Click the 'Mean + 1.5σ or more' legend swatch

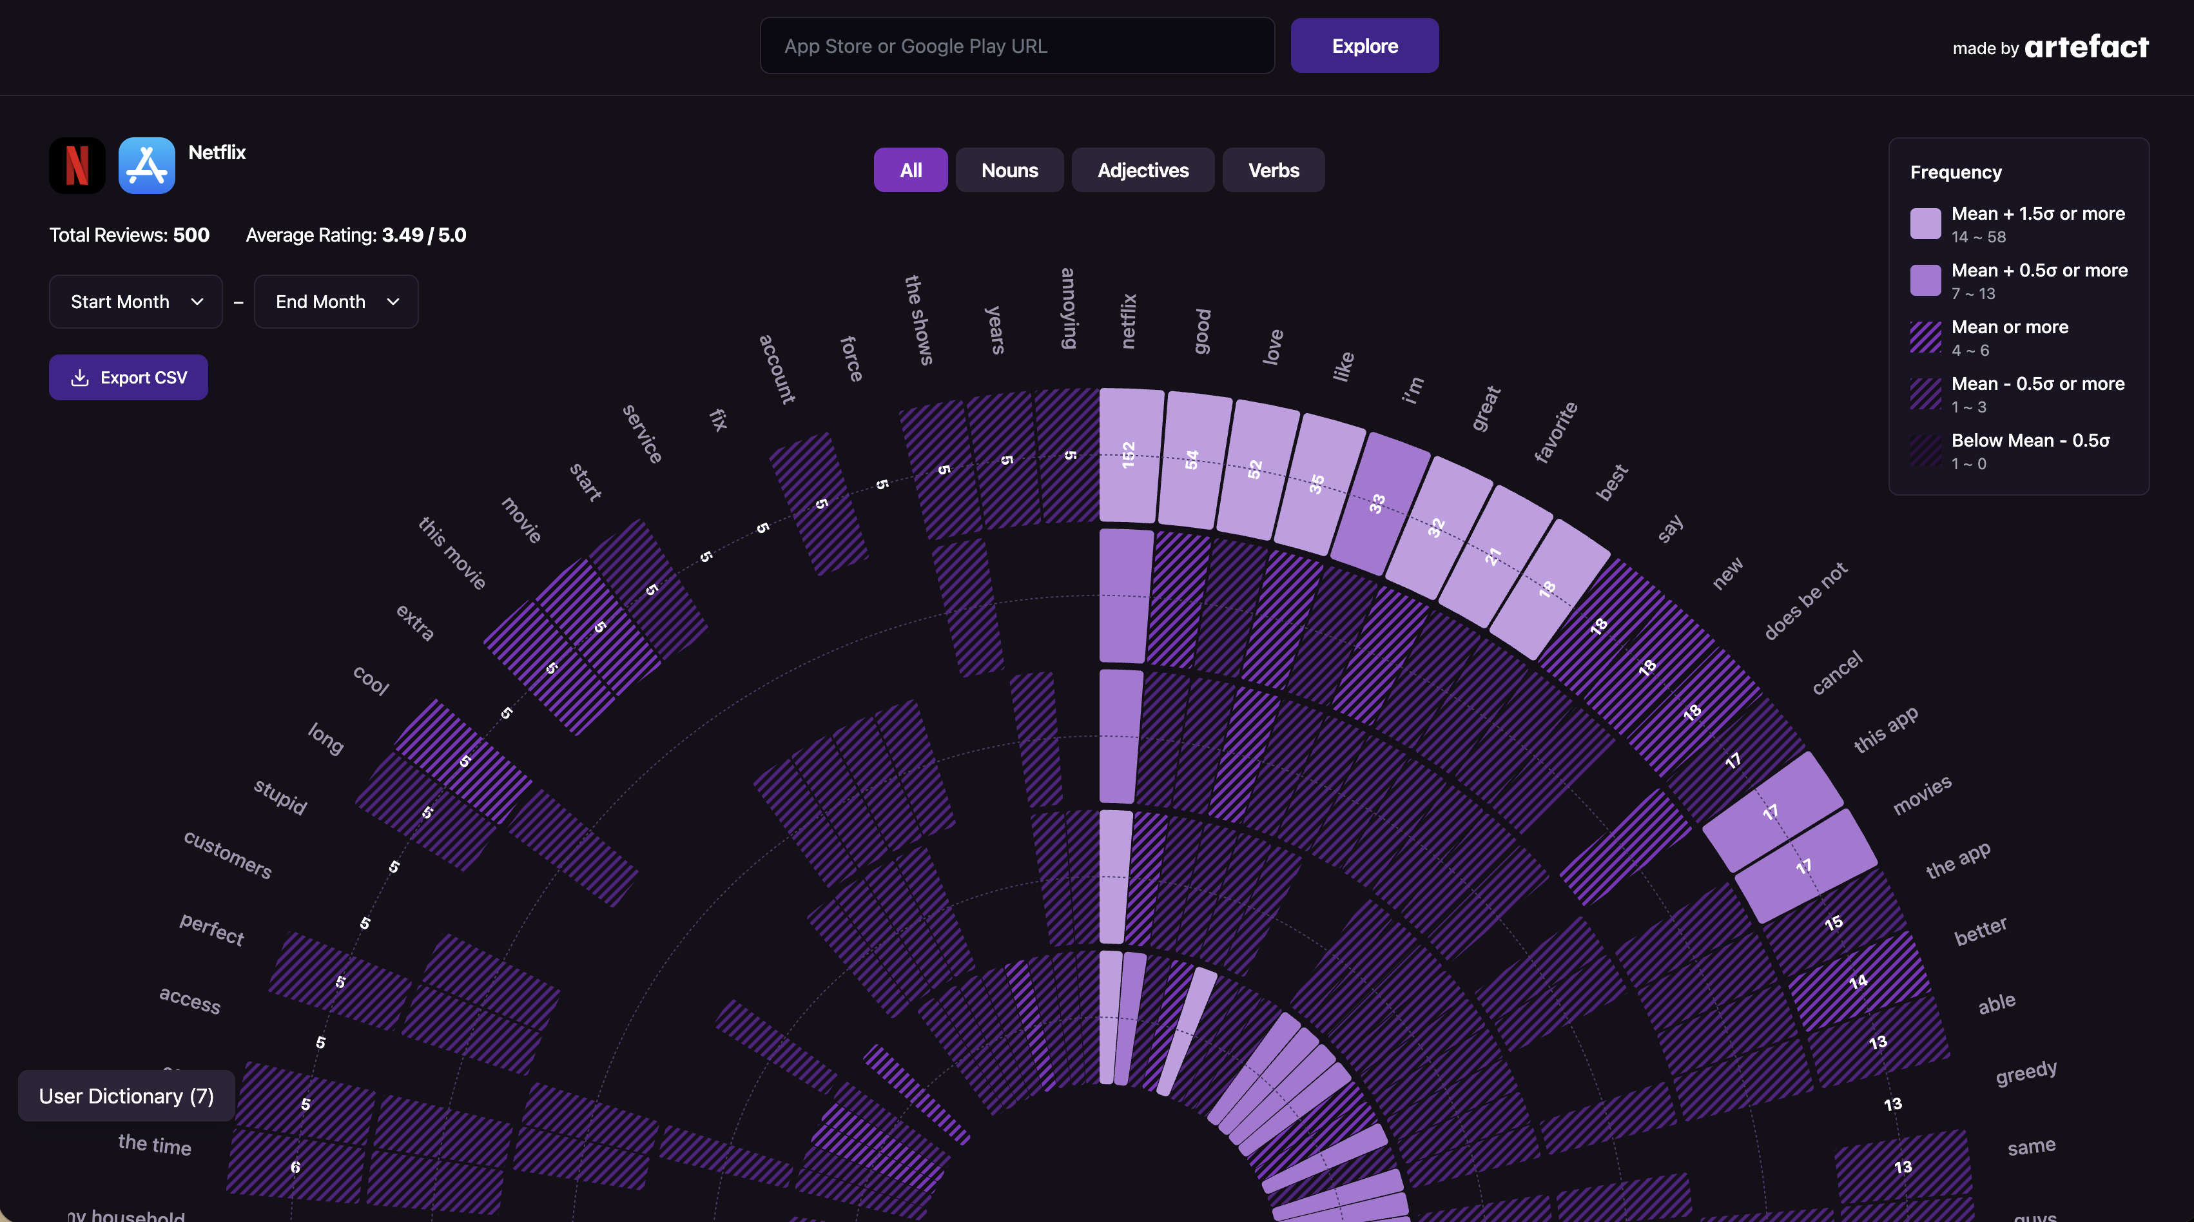(x=1925, y=224)
